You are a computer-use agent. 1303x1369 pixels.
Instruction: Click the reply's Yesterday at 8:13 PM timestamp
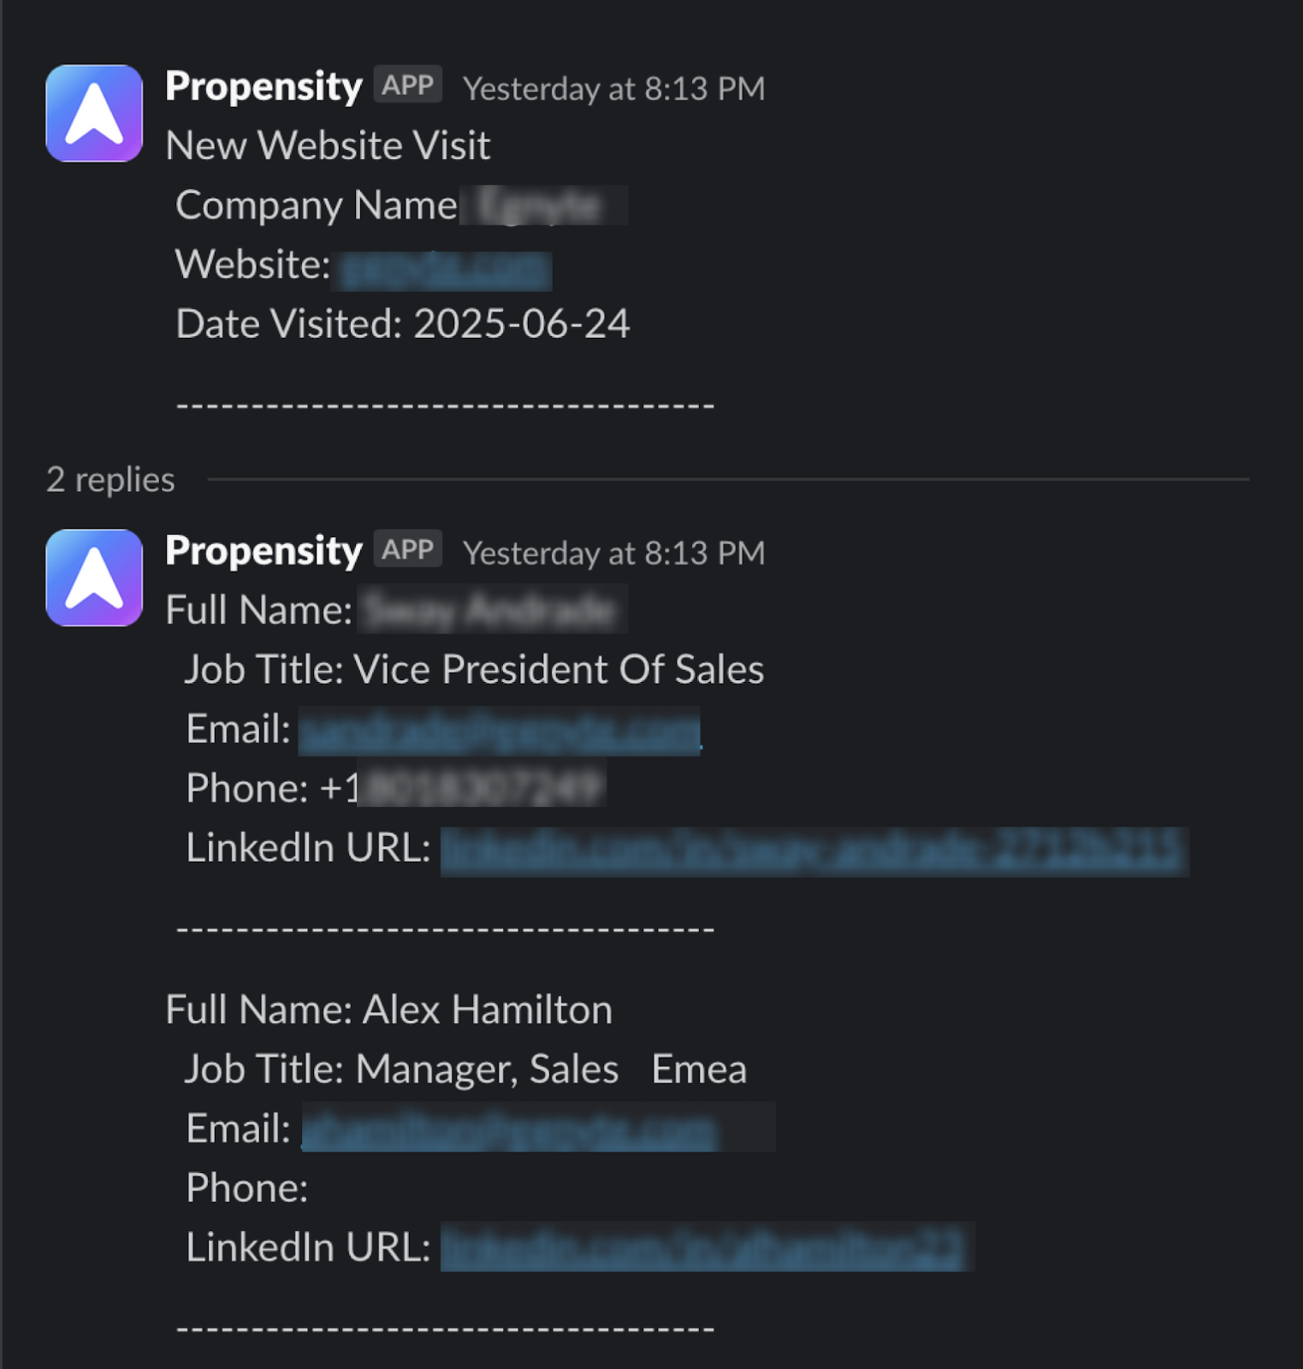click(613, 554)
